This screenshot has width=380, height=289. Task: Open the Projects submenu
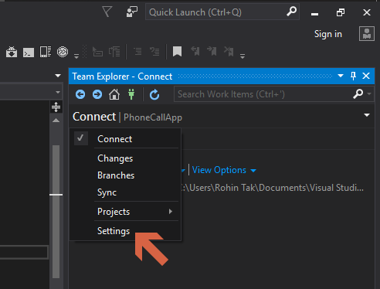125,212
